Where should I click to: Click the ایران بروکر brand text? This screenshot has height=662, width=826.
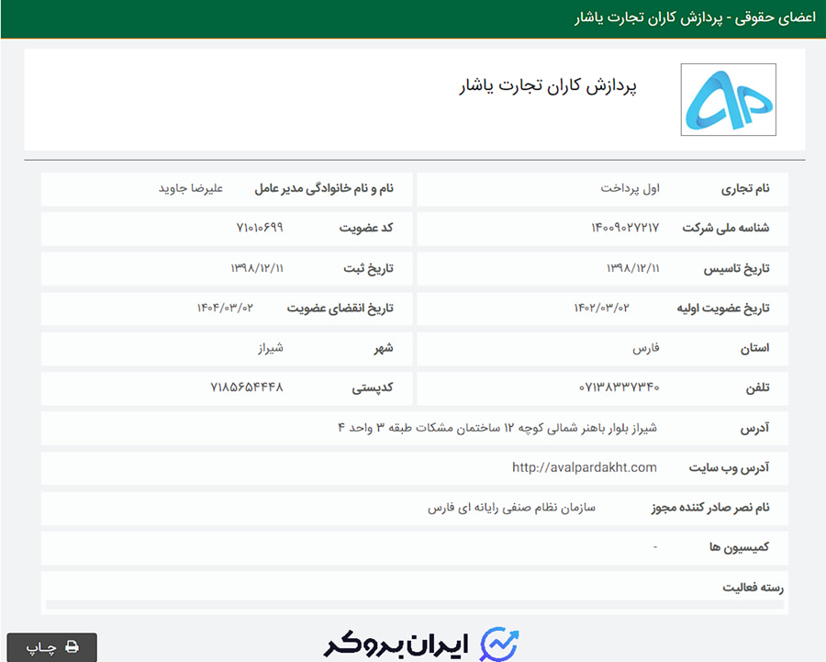(396, 645)
